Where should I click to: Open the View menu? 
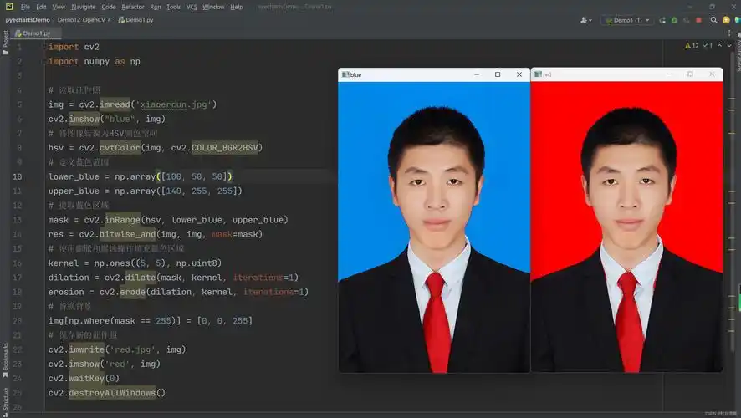point(59,7)
